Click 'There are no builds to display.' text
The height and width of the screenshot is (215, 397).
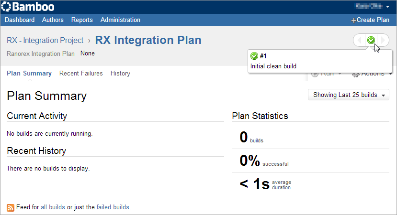pos(48,168)
